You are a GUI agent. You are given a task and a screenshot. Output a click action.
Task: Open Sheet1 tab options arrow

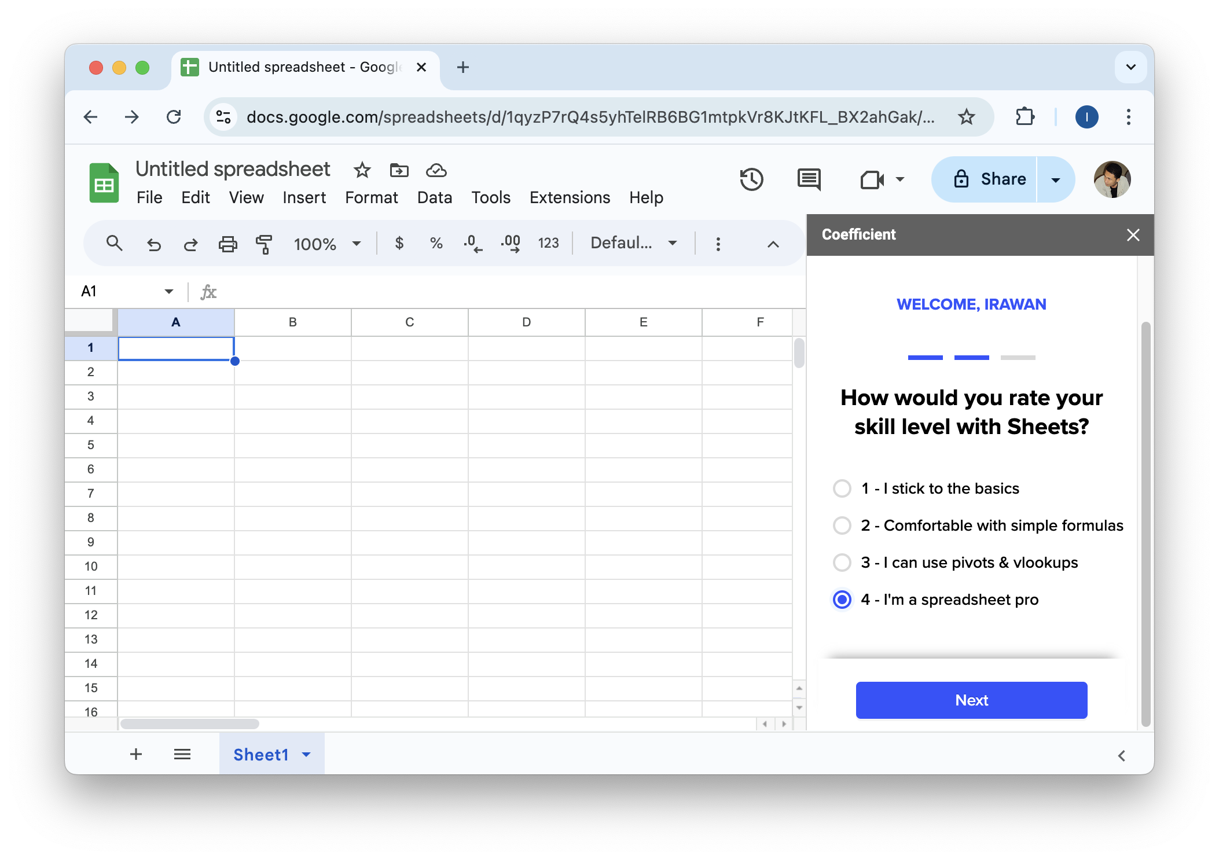point(306,755)
